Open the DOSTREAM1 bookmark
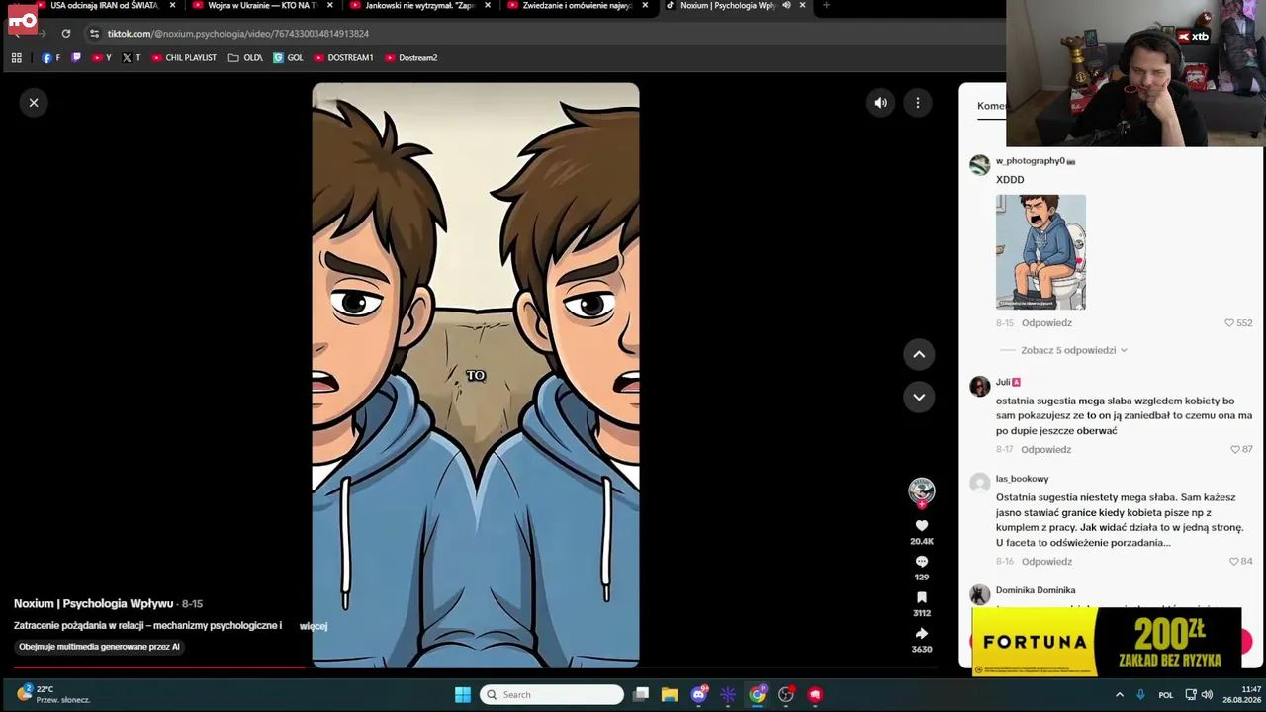Viewport: 1266px width, 712px height. tap(343, 58)
